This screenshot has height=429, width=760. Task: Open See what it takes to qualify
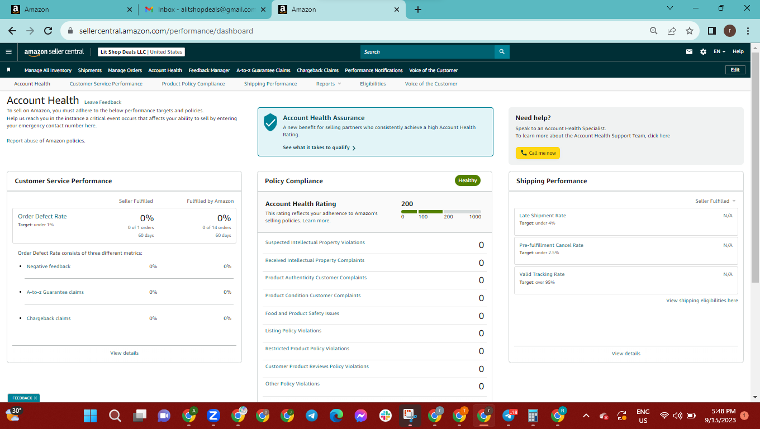click(319, 148)
